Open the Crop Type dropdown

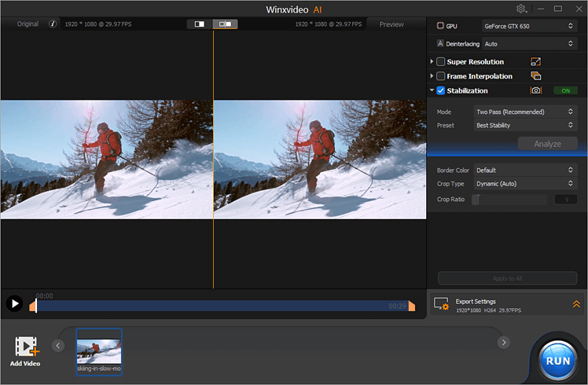tap(525, 184)
